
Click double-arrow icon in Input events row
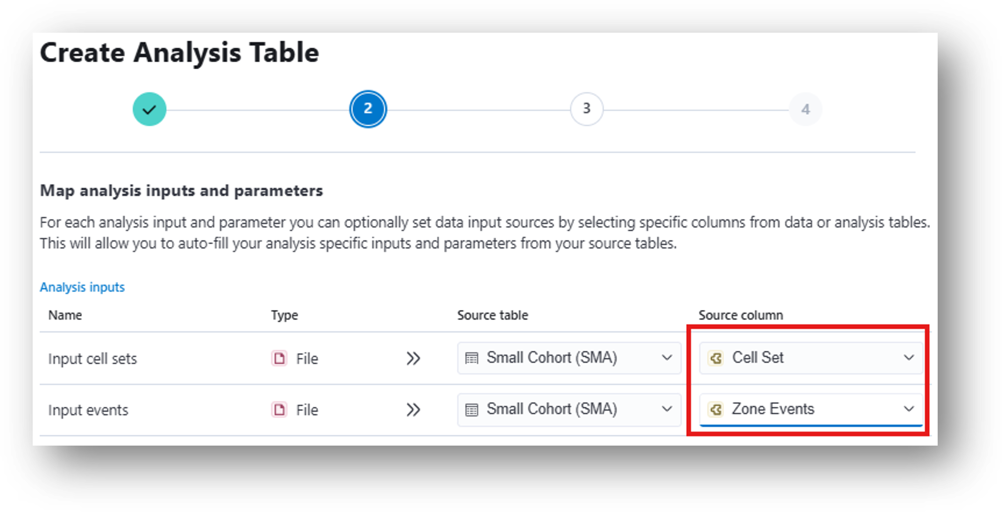coord(413,410)
